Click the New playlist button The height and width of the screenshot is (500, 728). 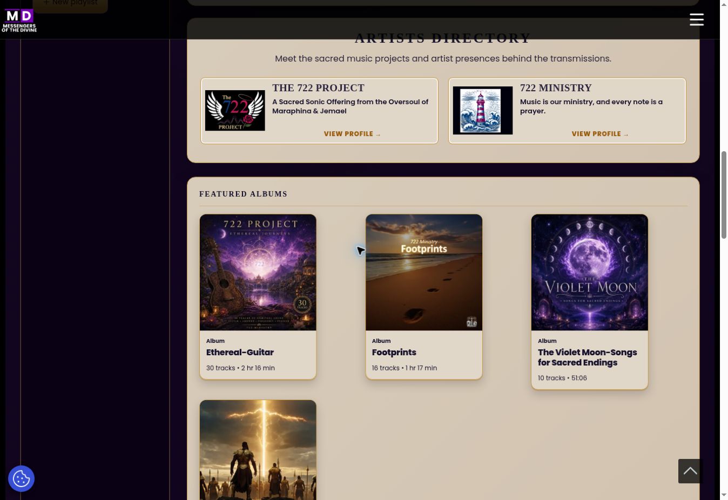[70, 3]
